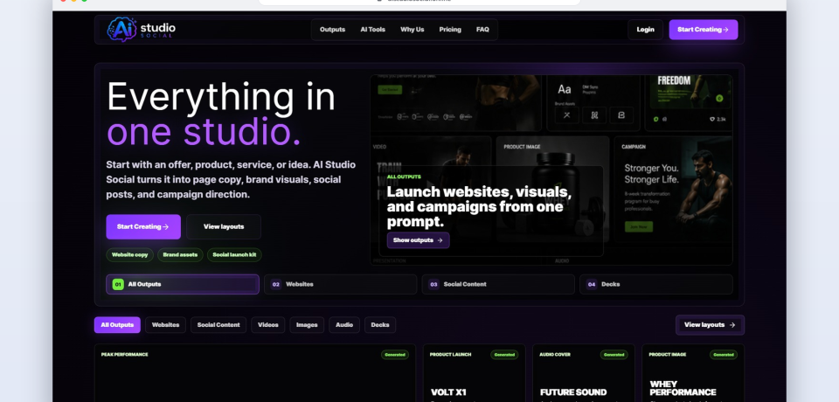Click the Website copy tag
The width and height of the screenshot is (839, 402).
tap(129, 255)
